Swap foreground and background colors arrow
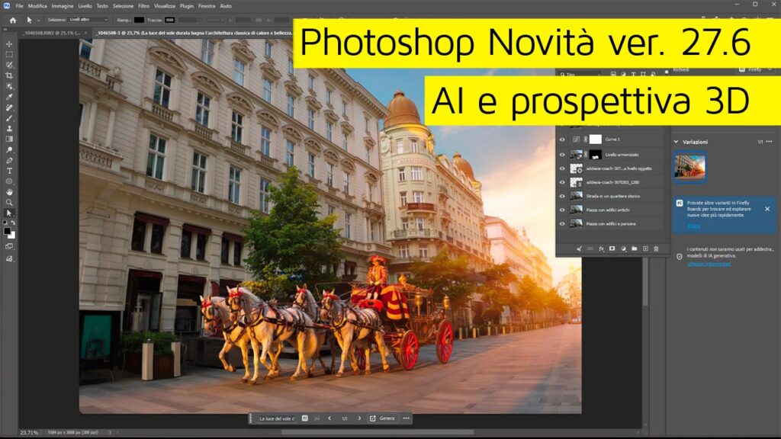The width and height of the screenshot is (781, 439). (x=13, y=223)
